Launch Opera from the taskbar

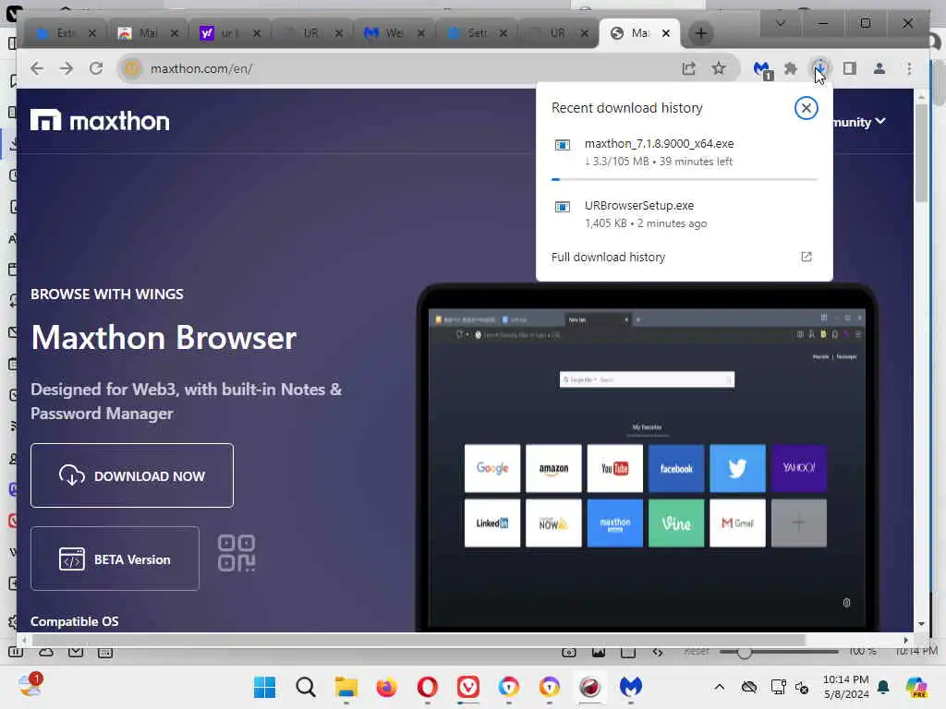427,687
